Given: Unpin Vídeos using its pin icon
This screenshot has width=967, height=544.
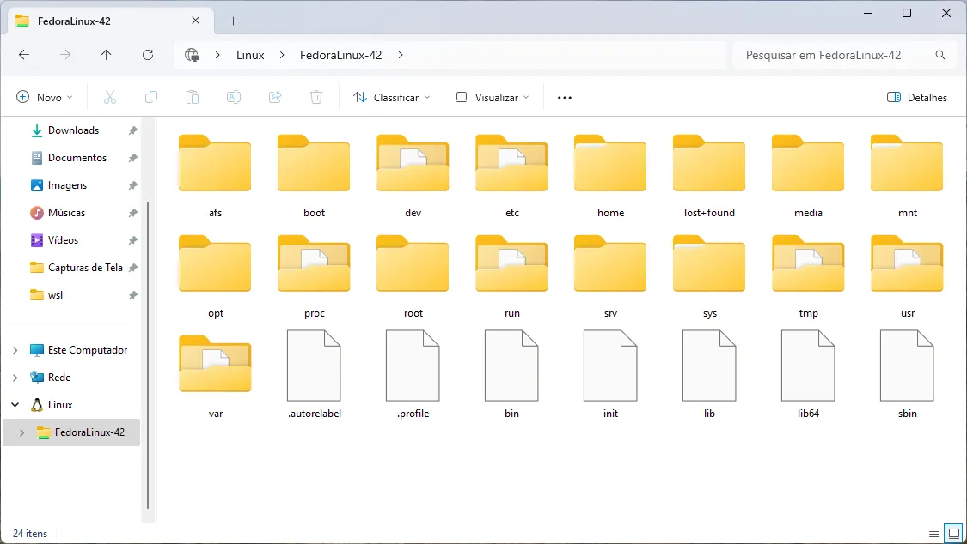Looking at the screenshot, I should [132, 240].
